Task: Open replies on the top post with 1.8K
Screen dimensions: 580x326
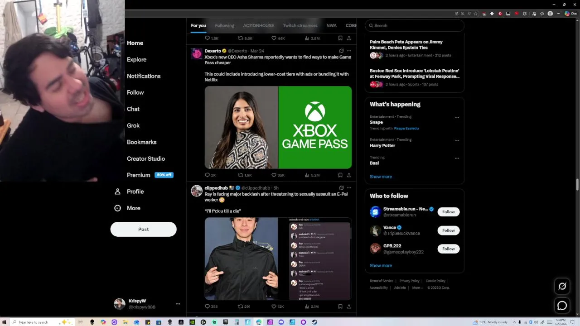Action: tap(212, 38)
